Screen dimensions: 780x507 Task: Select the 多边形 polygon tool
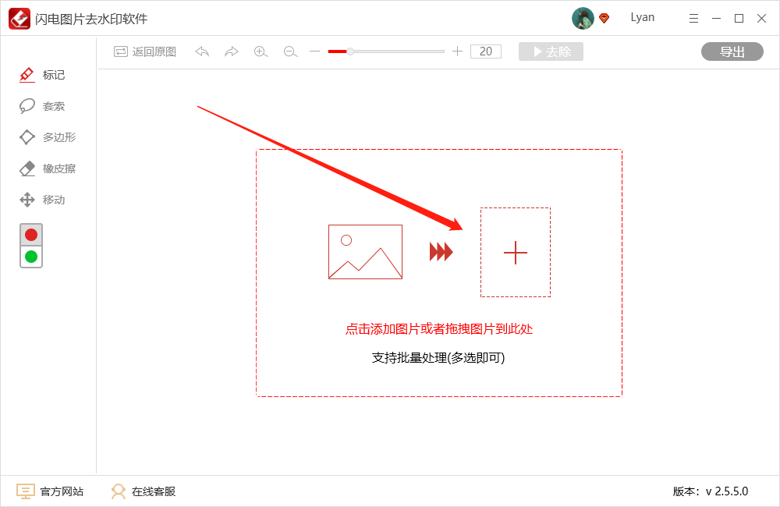pyautogui.click(x=48, y=137)
